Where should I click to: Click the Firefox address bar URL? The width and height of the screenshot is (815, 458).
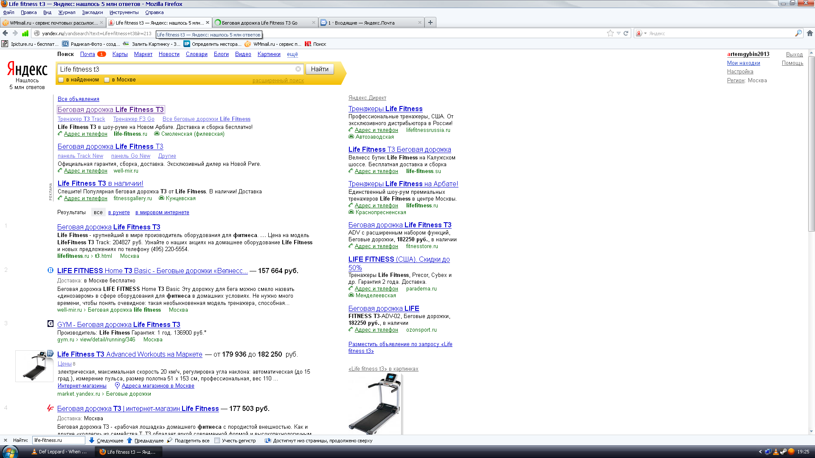tap(97, 33)
